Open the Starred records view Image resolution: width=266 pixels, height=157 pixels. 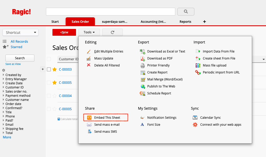[x=16, y=47]
